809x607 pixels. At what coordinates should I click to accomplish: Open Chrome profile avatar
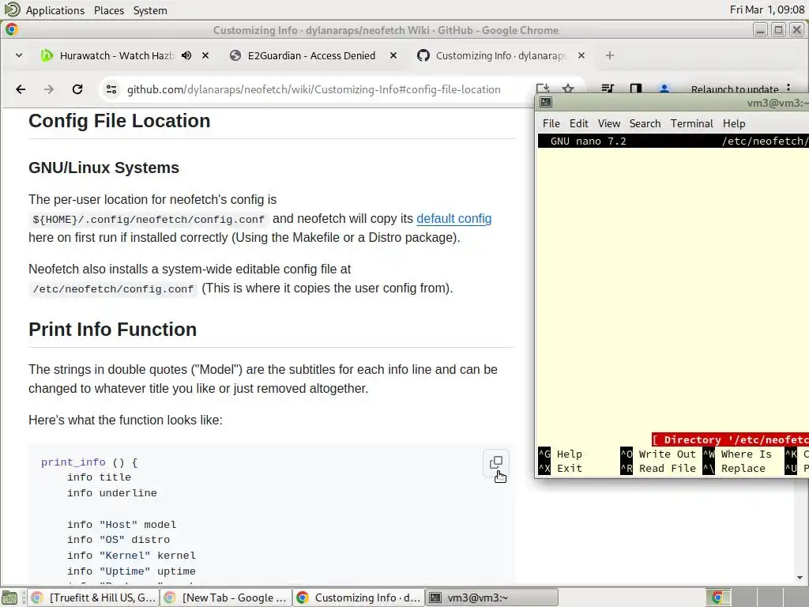pos(664,89)
